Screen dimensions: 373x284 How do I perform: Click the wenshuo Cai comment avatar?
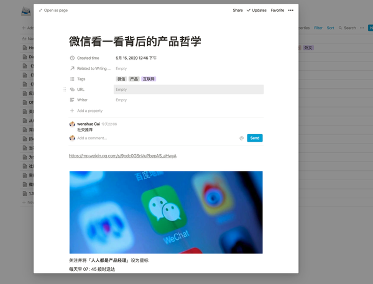point(72,124)
